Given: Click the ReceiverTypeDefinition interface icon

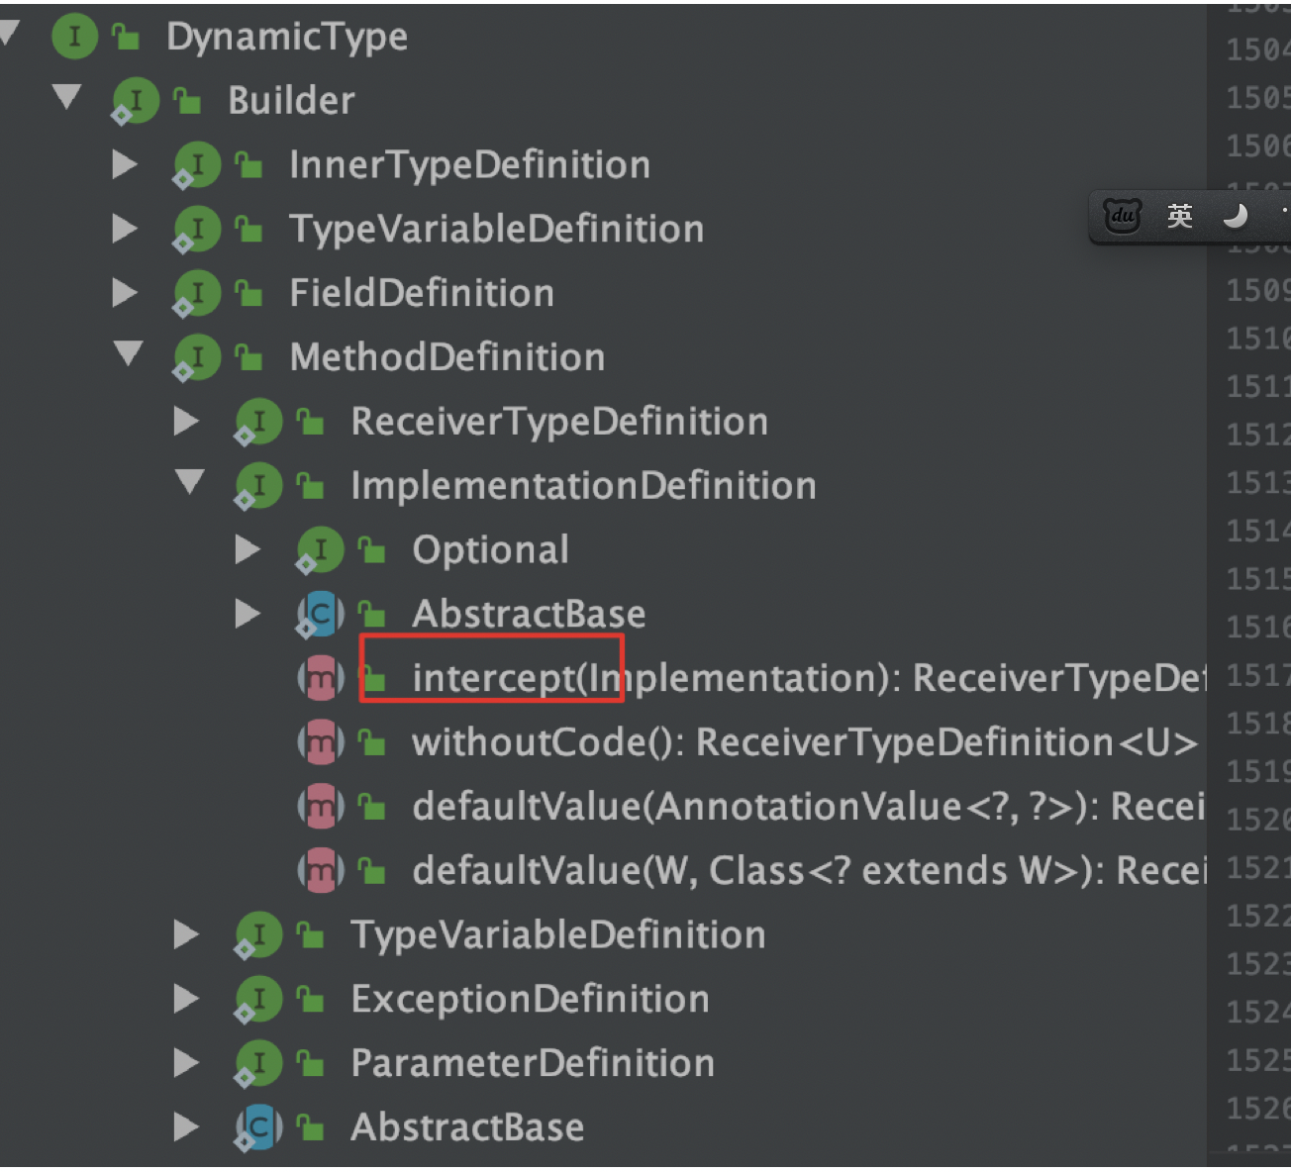Looking at the screenshot, I should [x=258, y=422].
